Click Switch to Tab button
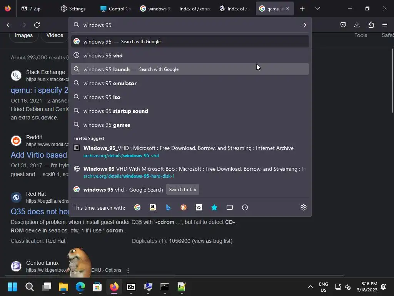The height and width of the screenshot is (296, 394). (x=183, y=190)
